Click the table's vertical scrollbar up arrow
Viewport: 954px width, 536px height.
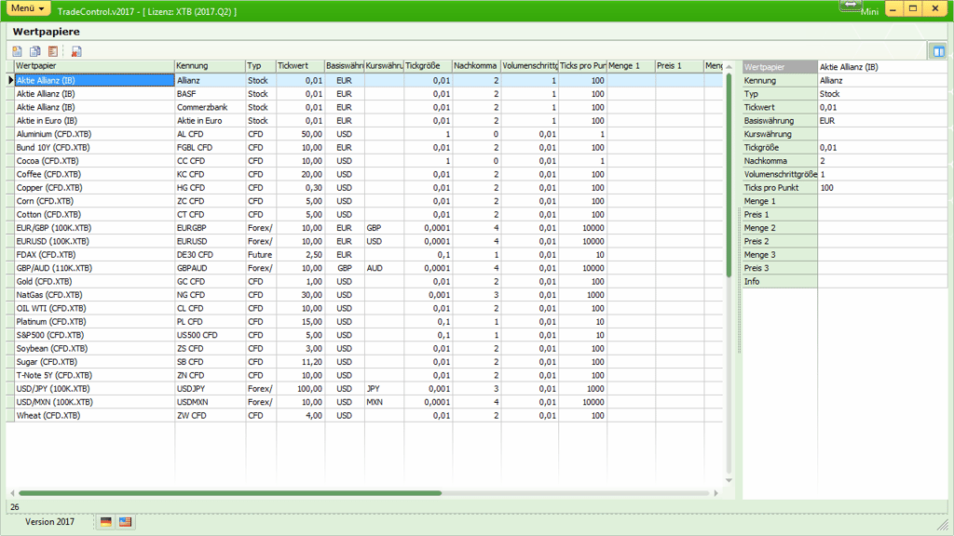[x=729, y=67]
